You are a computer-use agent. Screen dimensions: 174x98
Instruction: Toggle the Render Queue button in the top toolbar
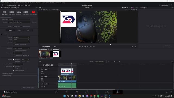[164, 5]
